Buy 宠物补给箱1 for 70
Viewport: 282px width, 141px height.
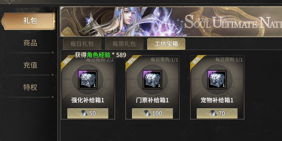coord(217,113)
